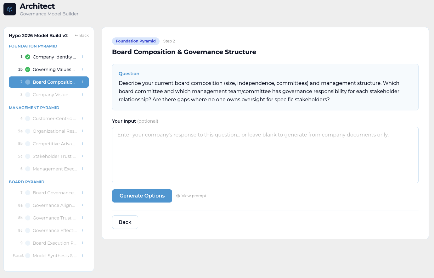Click the Back arrow link beside Hypo 2026
434x278 pixels.
(x=81, y=35)
